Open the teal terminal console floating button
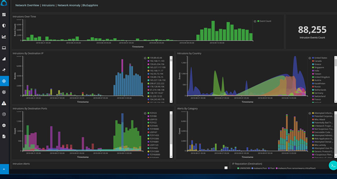The image size is (337, 179). pyautogui.click(x=333, y=166)
